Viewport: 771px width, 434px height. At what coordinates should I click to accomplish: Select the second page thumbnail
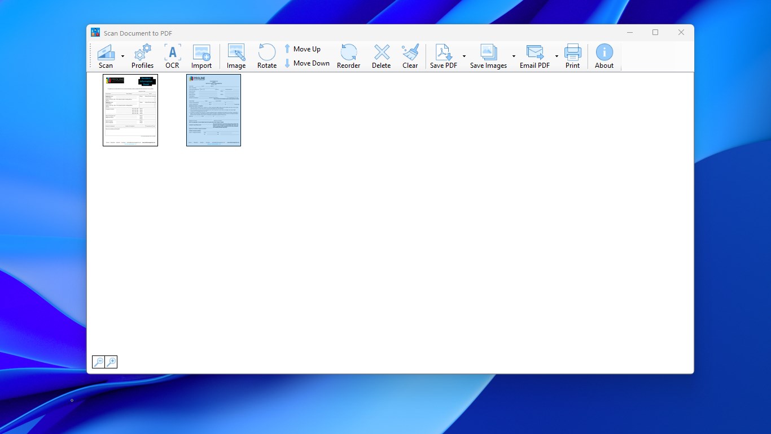pyautogui.click(x=213, y=110)
